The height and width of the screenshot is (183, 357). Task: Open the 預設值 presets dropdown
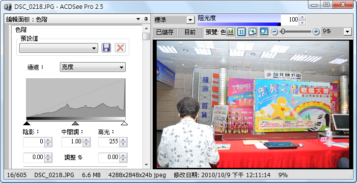[58, 48]
